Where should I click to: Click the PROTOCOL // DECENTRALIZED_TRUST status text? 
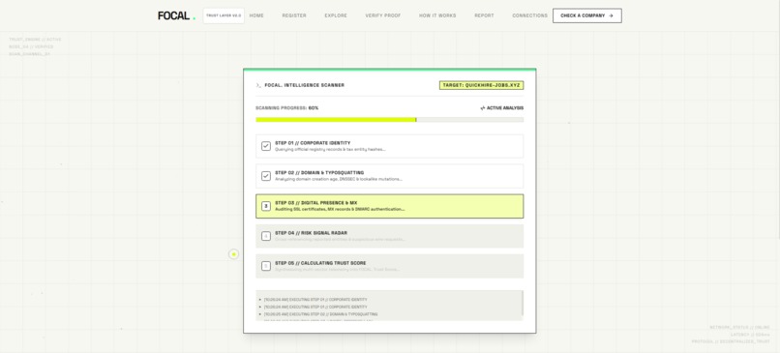(732, 342)
